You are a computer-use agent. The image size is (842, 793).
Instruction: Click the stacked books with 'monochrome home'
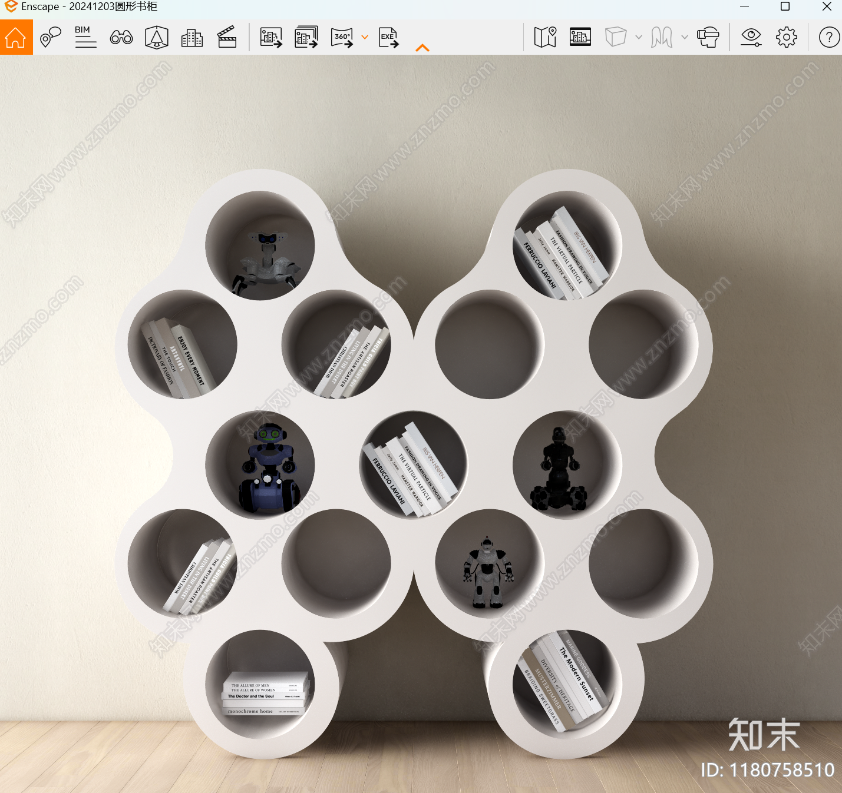[x=265, y=694]
